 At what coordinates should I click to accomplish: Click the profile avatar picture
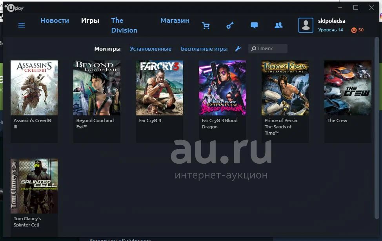coord(306,25)
